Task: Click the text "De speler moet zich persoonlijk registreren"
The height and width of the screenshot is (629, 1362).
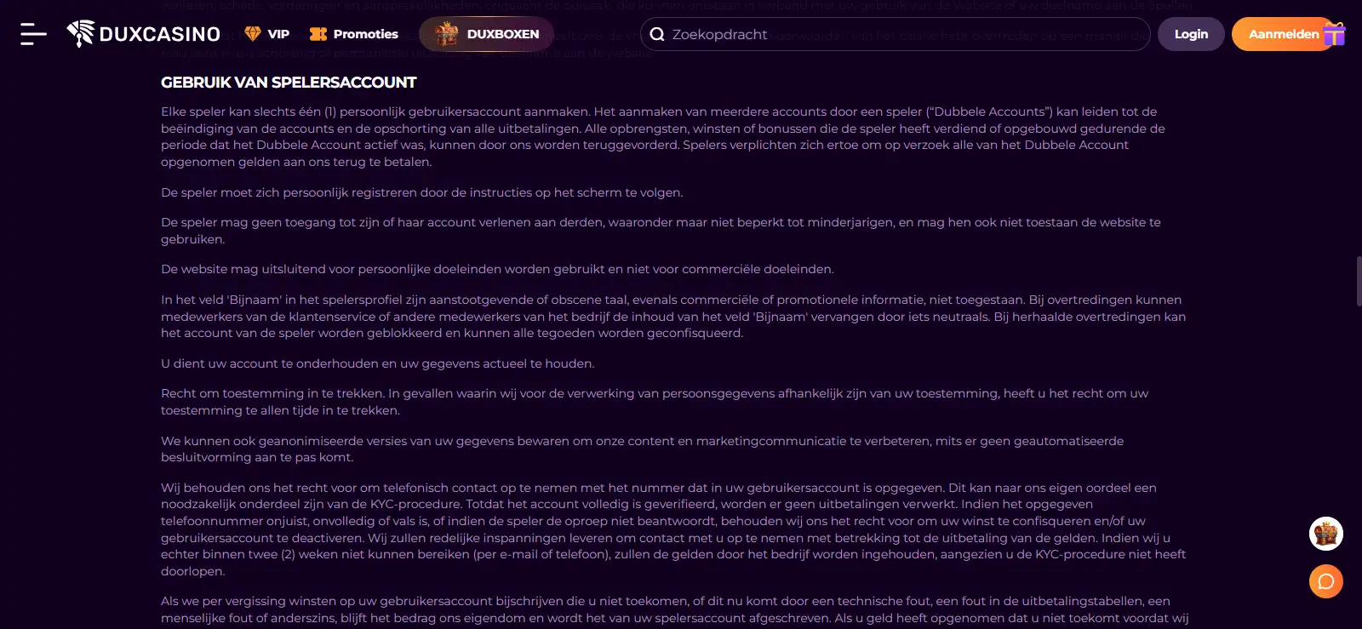Action: click(x=421, y=192)
